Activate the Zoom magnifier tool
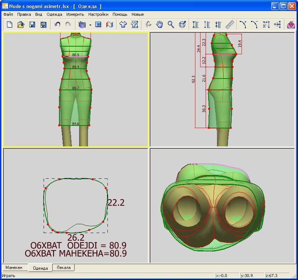The height and width of the screenshot is (280, 298). [171, 25]
